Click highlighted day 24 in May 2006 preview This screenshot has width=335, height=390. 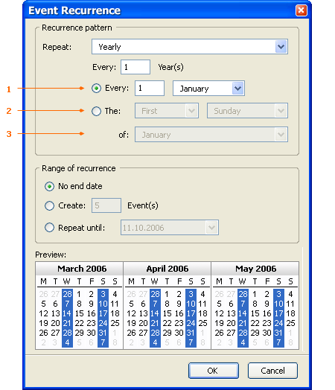(x=278, y=323)
